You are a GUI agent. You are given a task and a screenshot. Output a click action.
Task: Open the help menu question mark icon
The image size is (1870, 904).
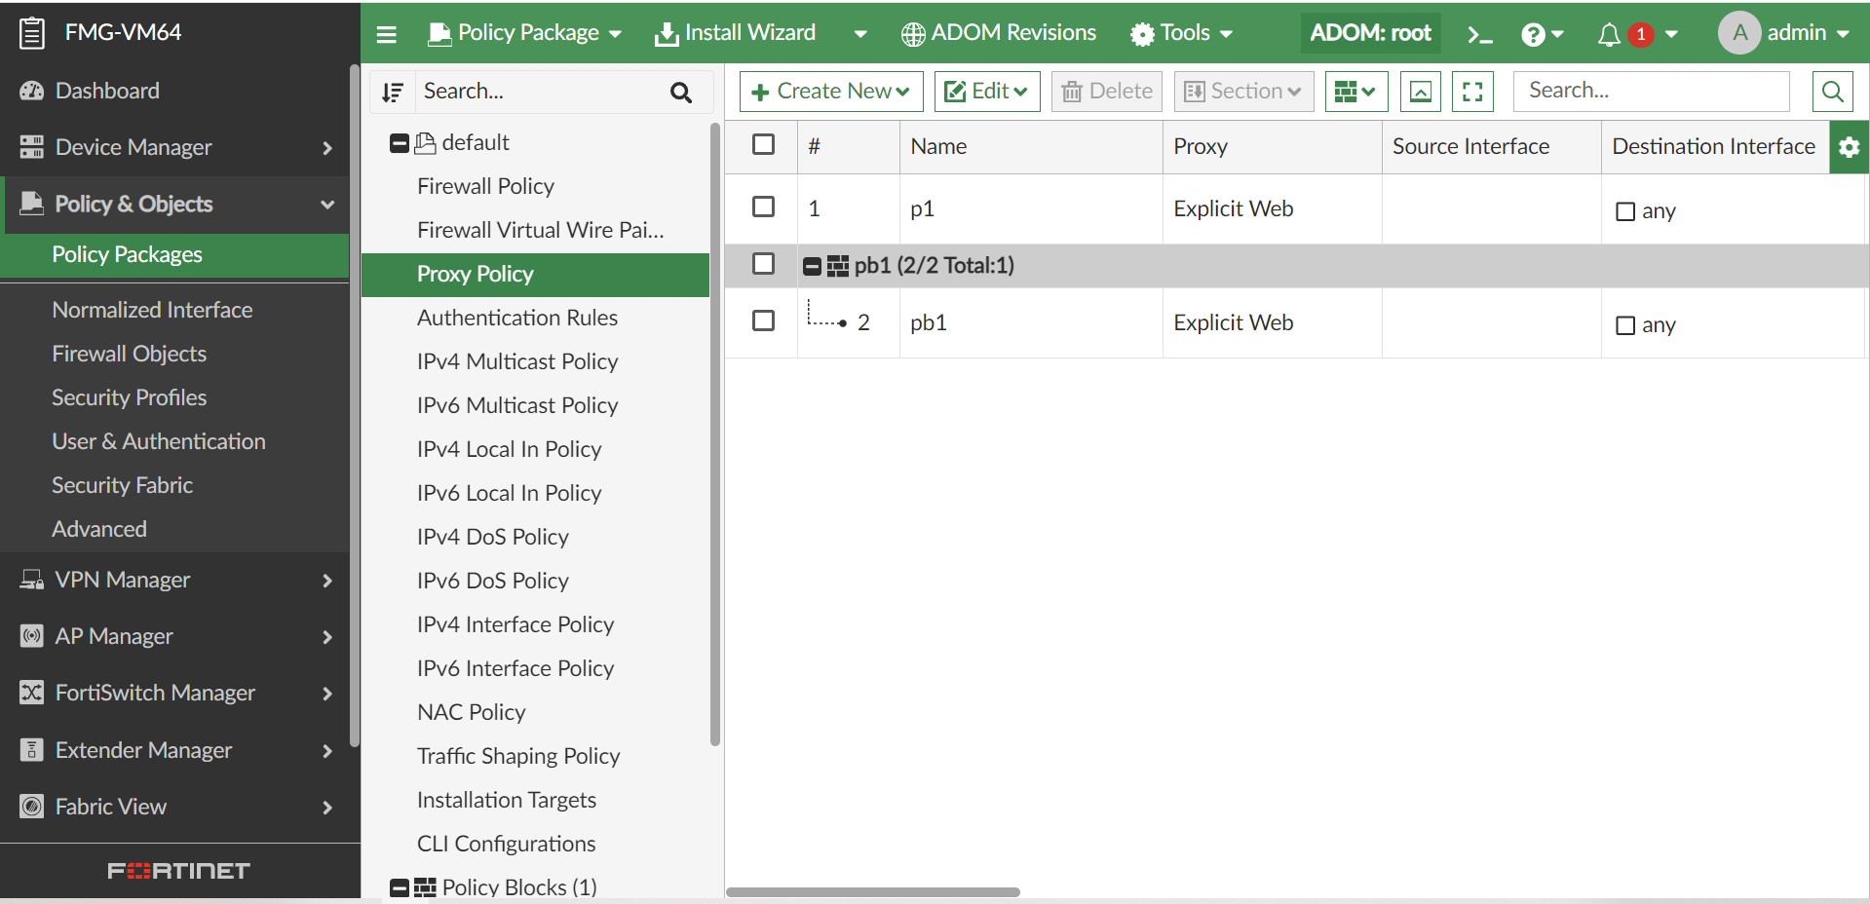[1535, 32]
